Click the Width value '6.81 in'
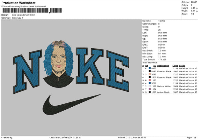 (x=194, y=11)
